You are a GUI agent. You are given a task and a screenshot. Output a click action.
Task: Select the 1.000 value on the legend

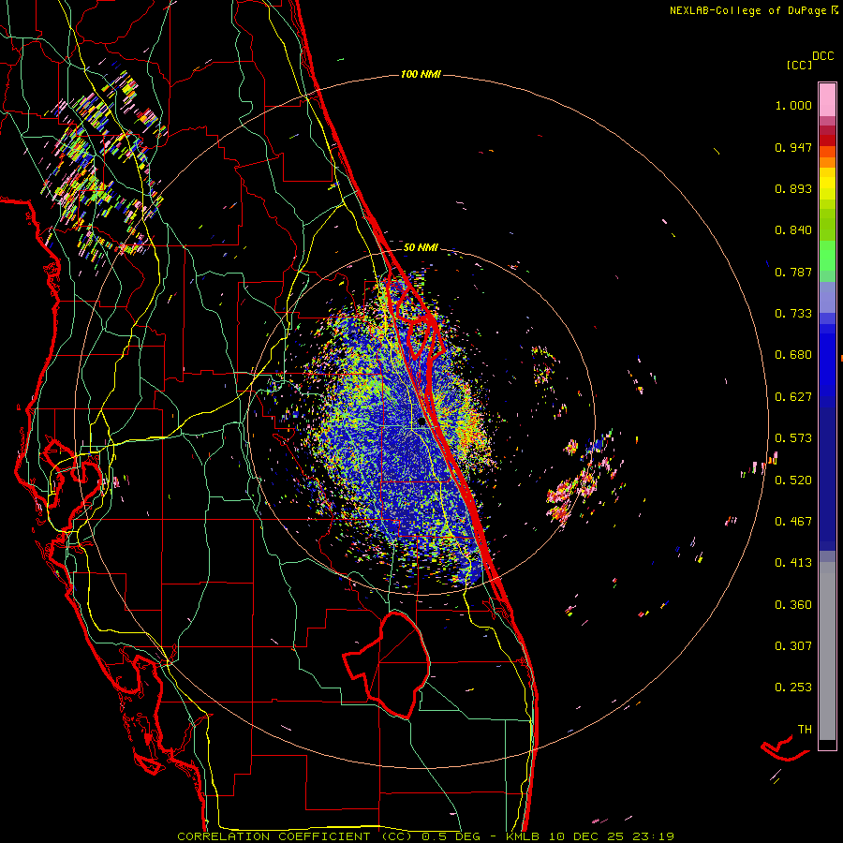(793, 105)
